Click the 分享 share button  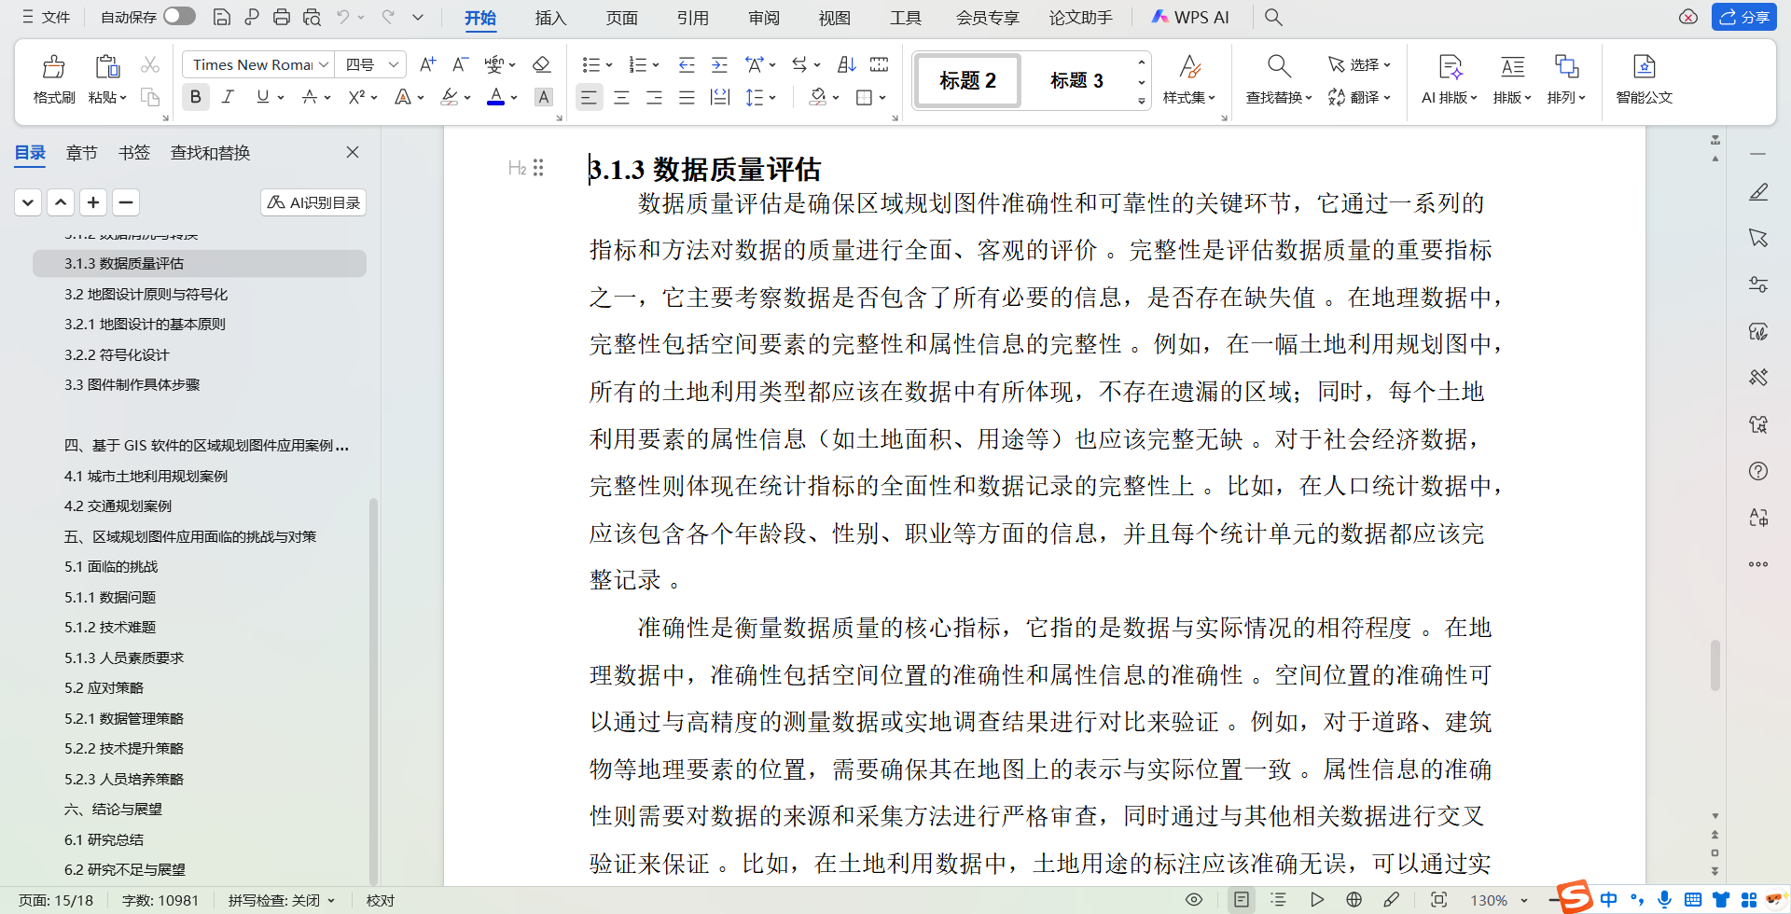click(x=1744, y=17)
